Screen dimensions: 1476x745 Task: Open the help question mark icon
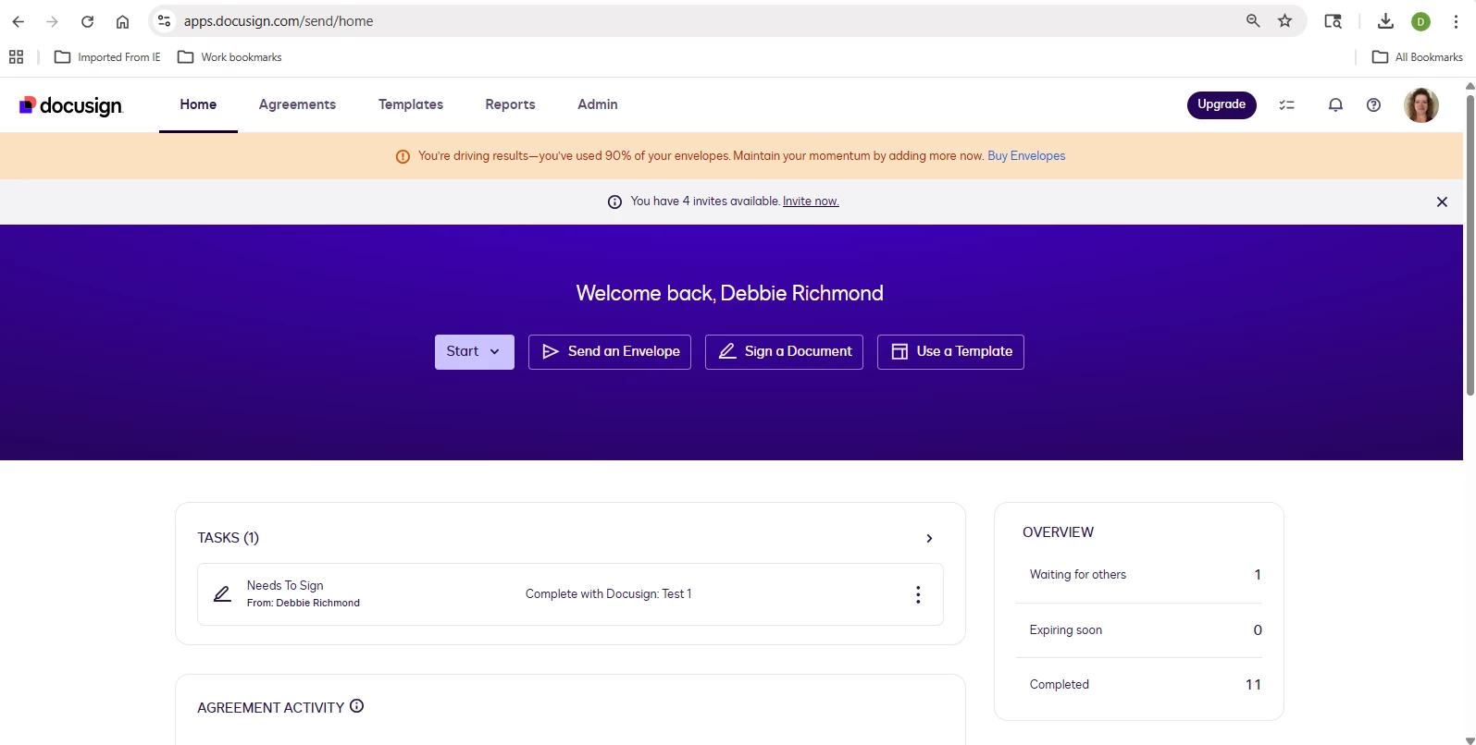pyautogui.click(x=1373, y=105)
